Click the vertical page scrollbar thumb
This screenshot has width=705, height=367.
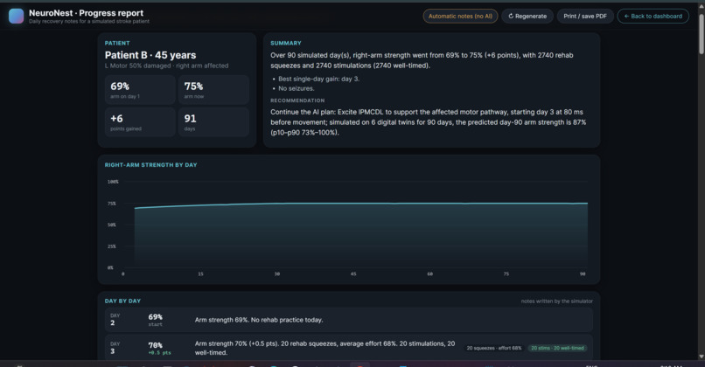point(702,34)
